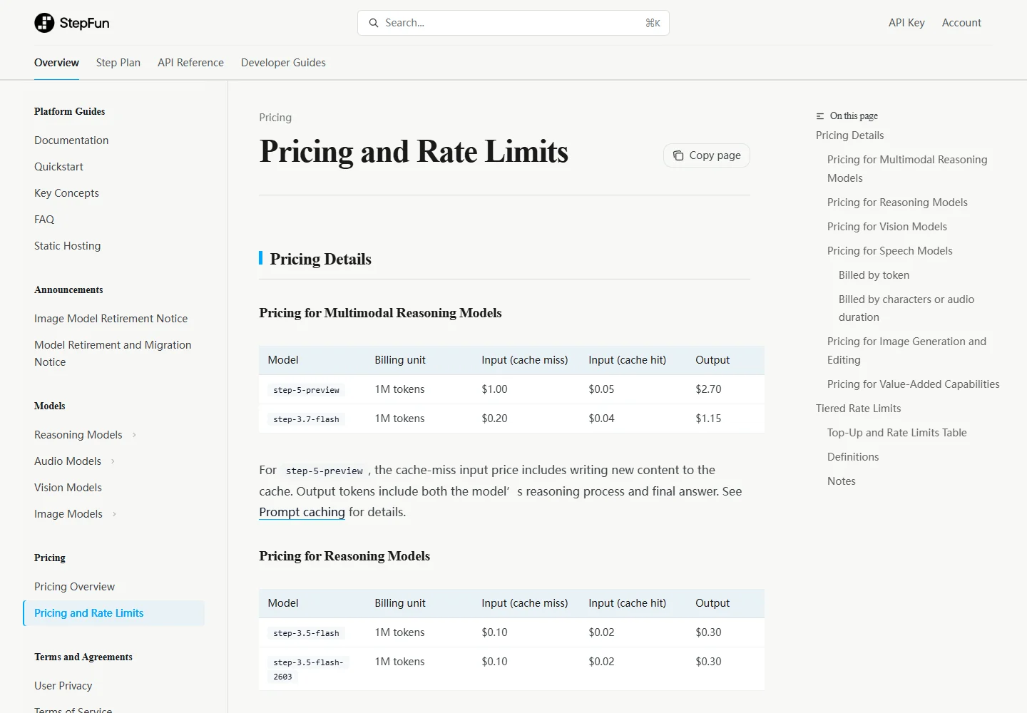
Task: Jump to Notes in page outline
Action: [x=841, y=481]
